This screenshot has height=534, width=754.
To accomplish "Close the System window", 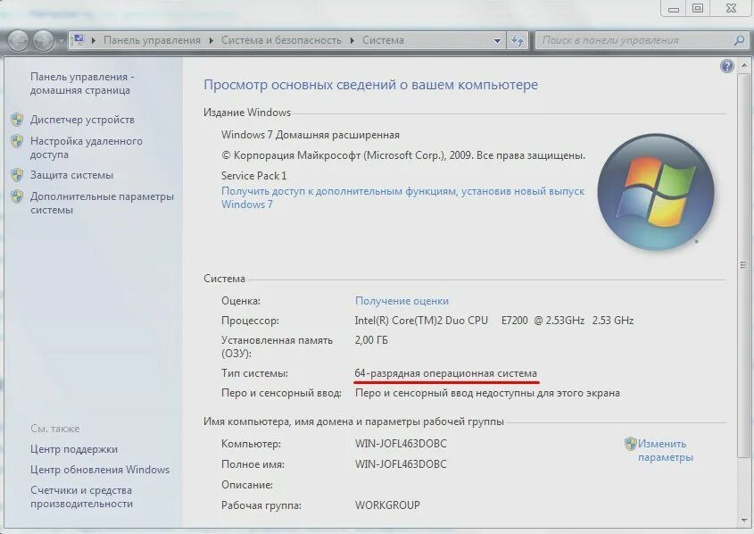I will (731, 9).
